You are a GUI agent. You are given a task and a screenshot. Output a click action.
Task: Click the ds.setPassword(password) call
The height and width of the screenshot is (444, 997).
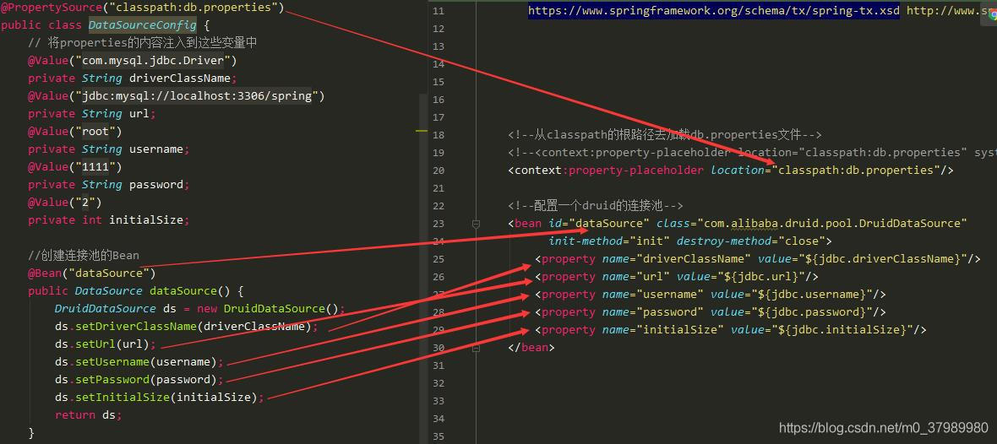coord(139,380)
